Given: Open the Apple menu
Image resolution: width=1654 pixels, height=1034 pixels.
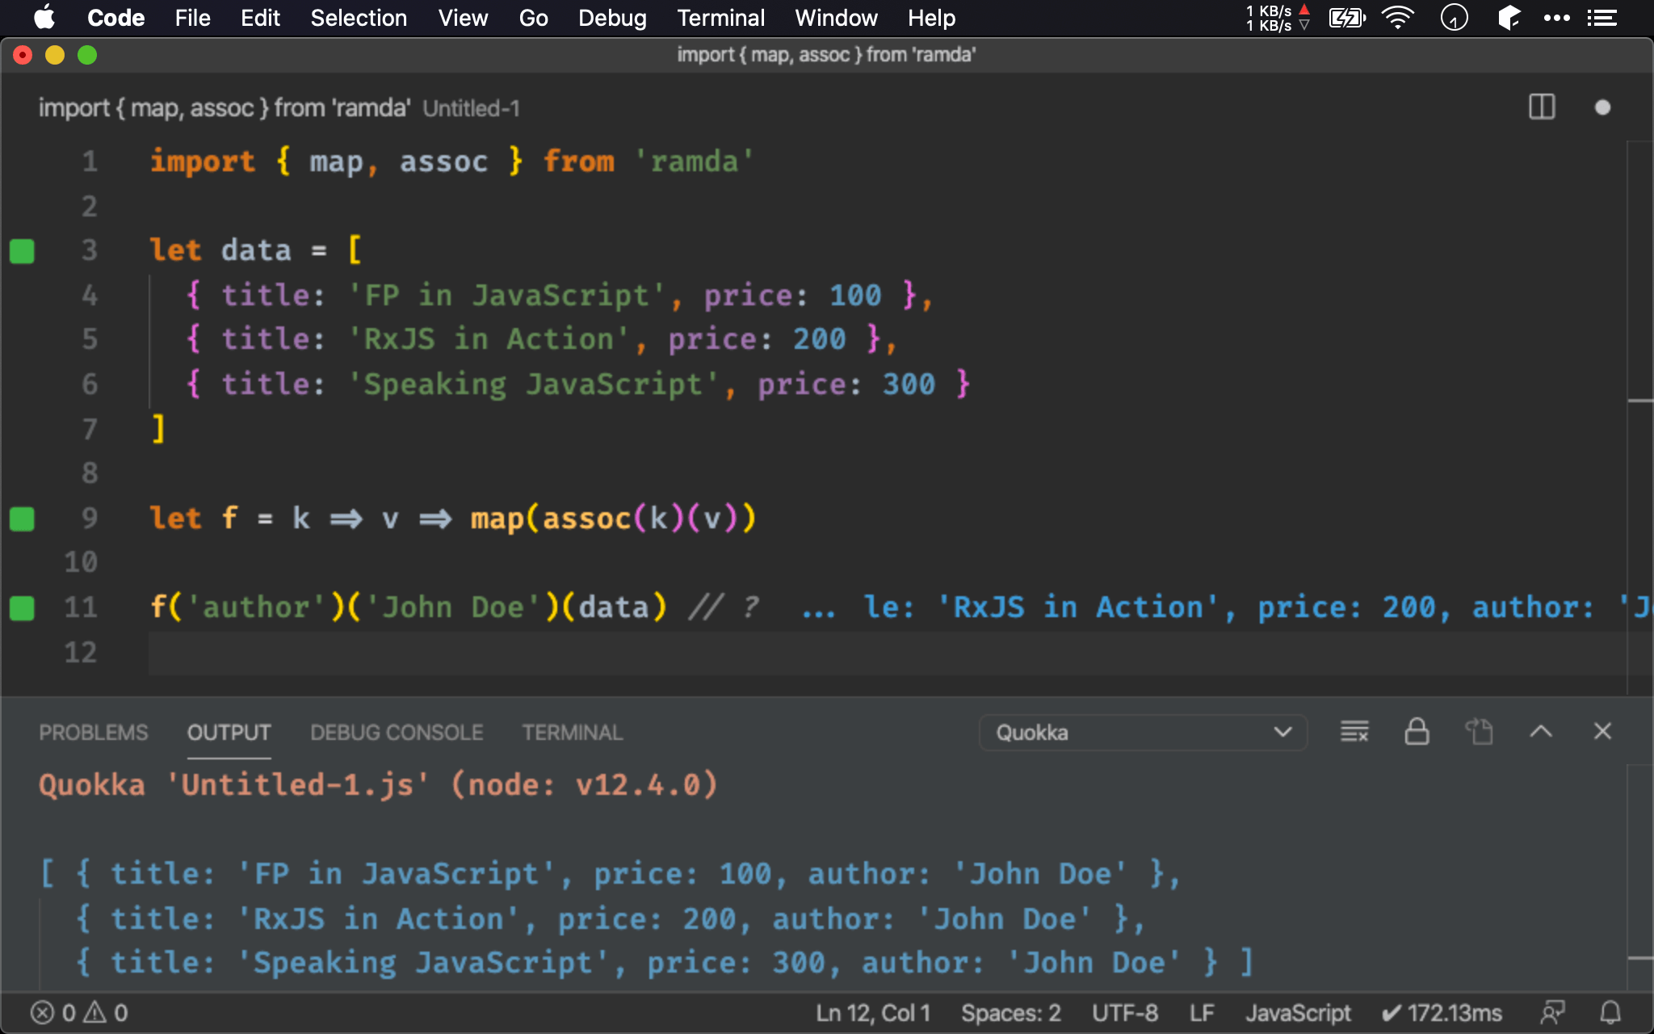Looking at the screenshot, I should [44, 18].
